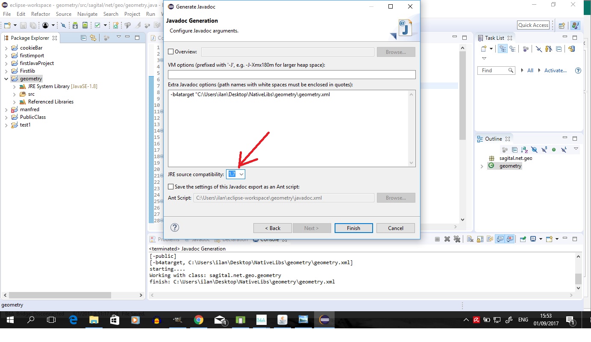Expand the src folder node
The image size is (591, 342).
(x=14, y=94)
